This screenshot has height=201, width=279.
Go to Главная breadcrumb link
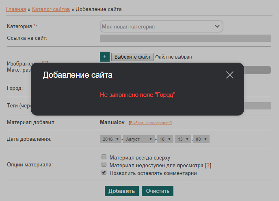pos(16,9)
